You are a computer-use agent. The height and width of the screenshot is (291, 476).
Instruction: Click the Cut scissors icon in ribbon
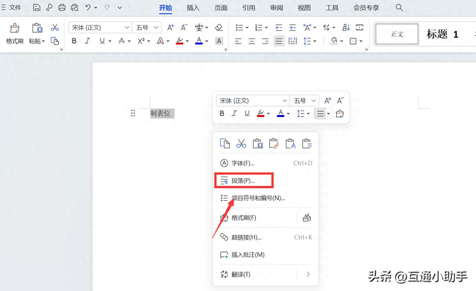55,28
